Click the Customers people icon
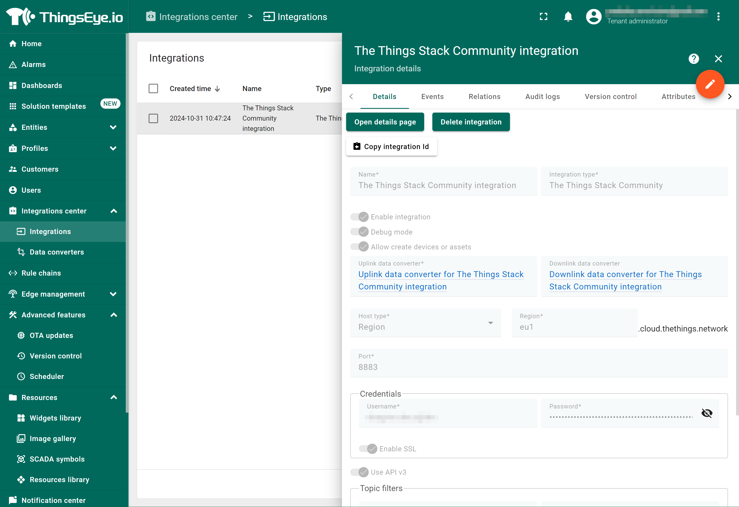The image size is (739, 507). coord(13,169)
